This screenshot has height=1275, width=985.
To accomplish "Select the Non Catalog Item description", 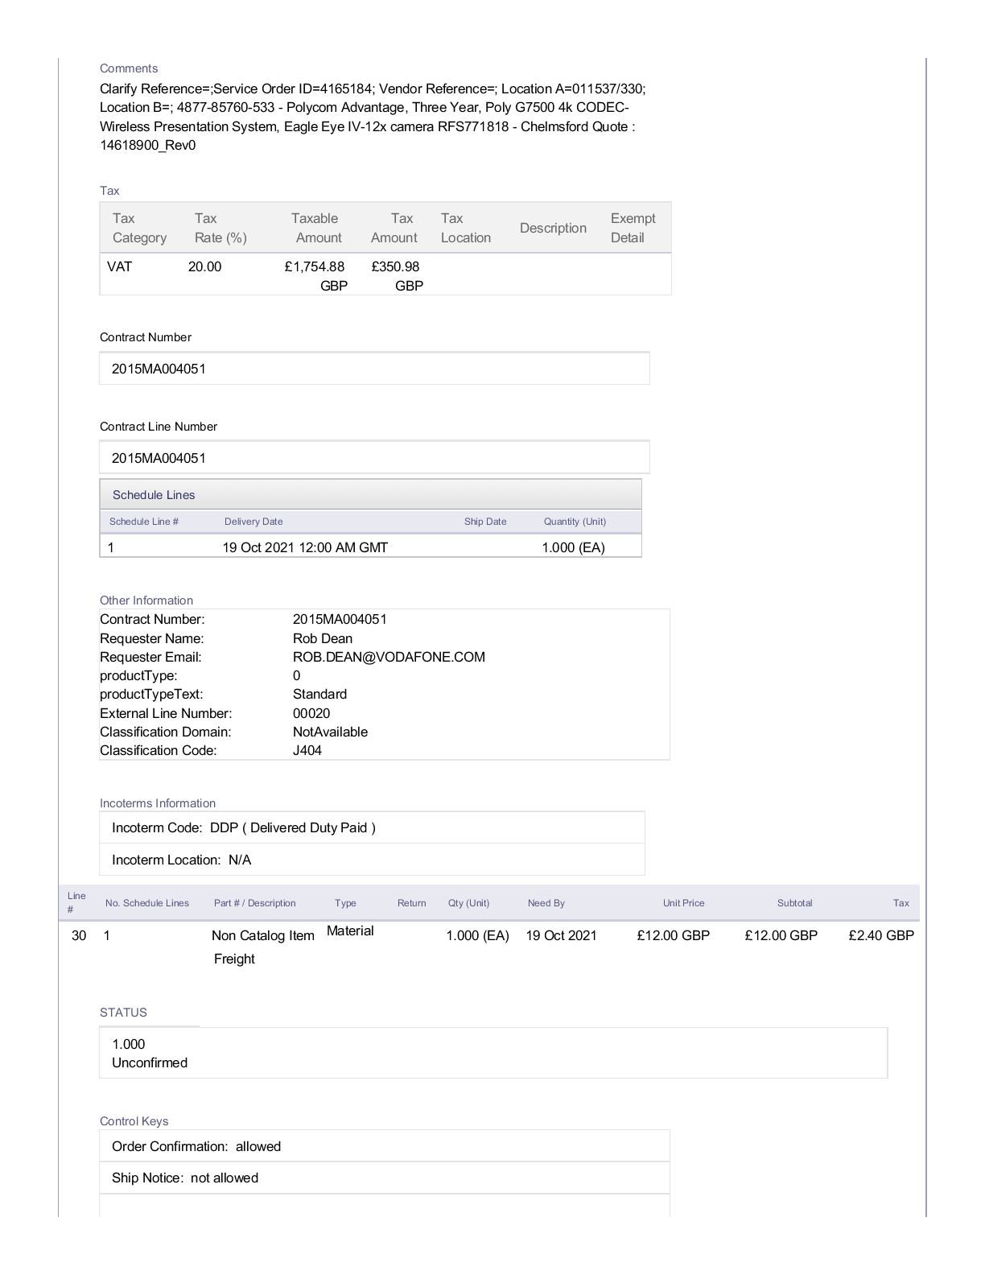I will [x=262, y=935].
